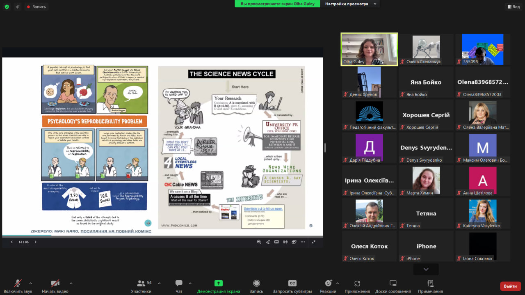Click the panel divider handle beside the slide

click(x=325, y=148)
